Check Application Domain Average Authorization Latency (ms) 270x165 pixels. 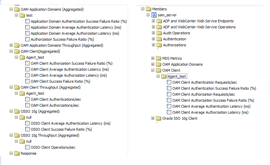click(x=27, y=33)
